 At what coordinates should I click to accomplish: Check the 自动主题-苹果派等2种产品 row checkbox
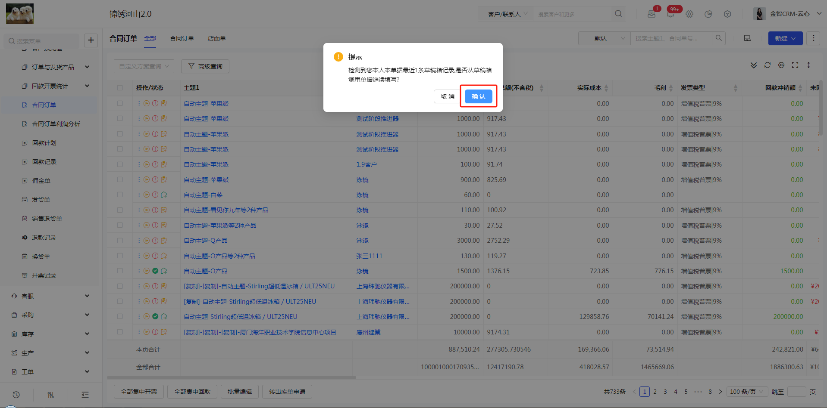click(x=120, y=225)
